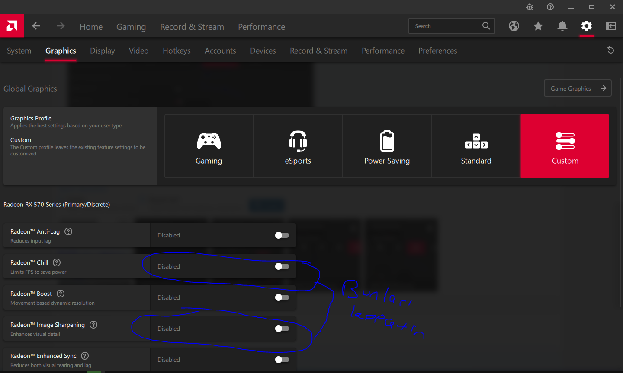Show Radeon Anti-Lag help tooltip icon
The width and height of the screenshot is (623, 373).
[68, 231]
